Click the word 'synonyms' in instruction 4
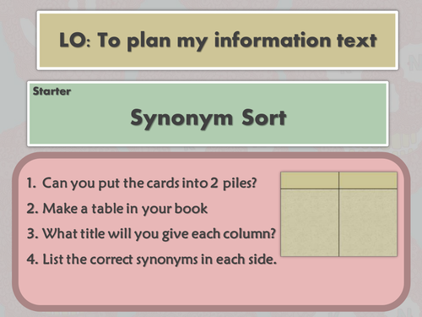The image size is (422, 317). pyautogui.click(x=167, y=260)
